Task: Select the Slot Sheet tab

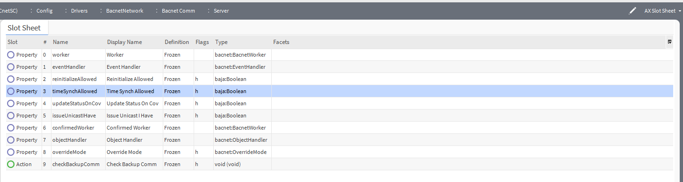Action: 24,28
